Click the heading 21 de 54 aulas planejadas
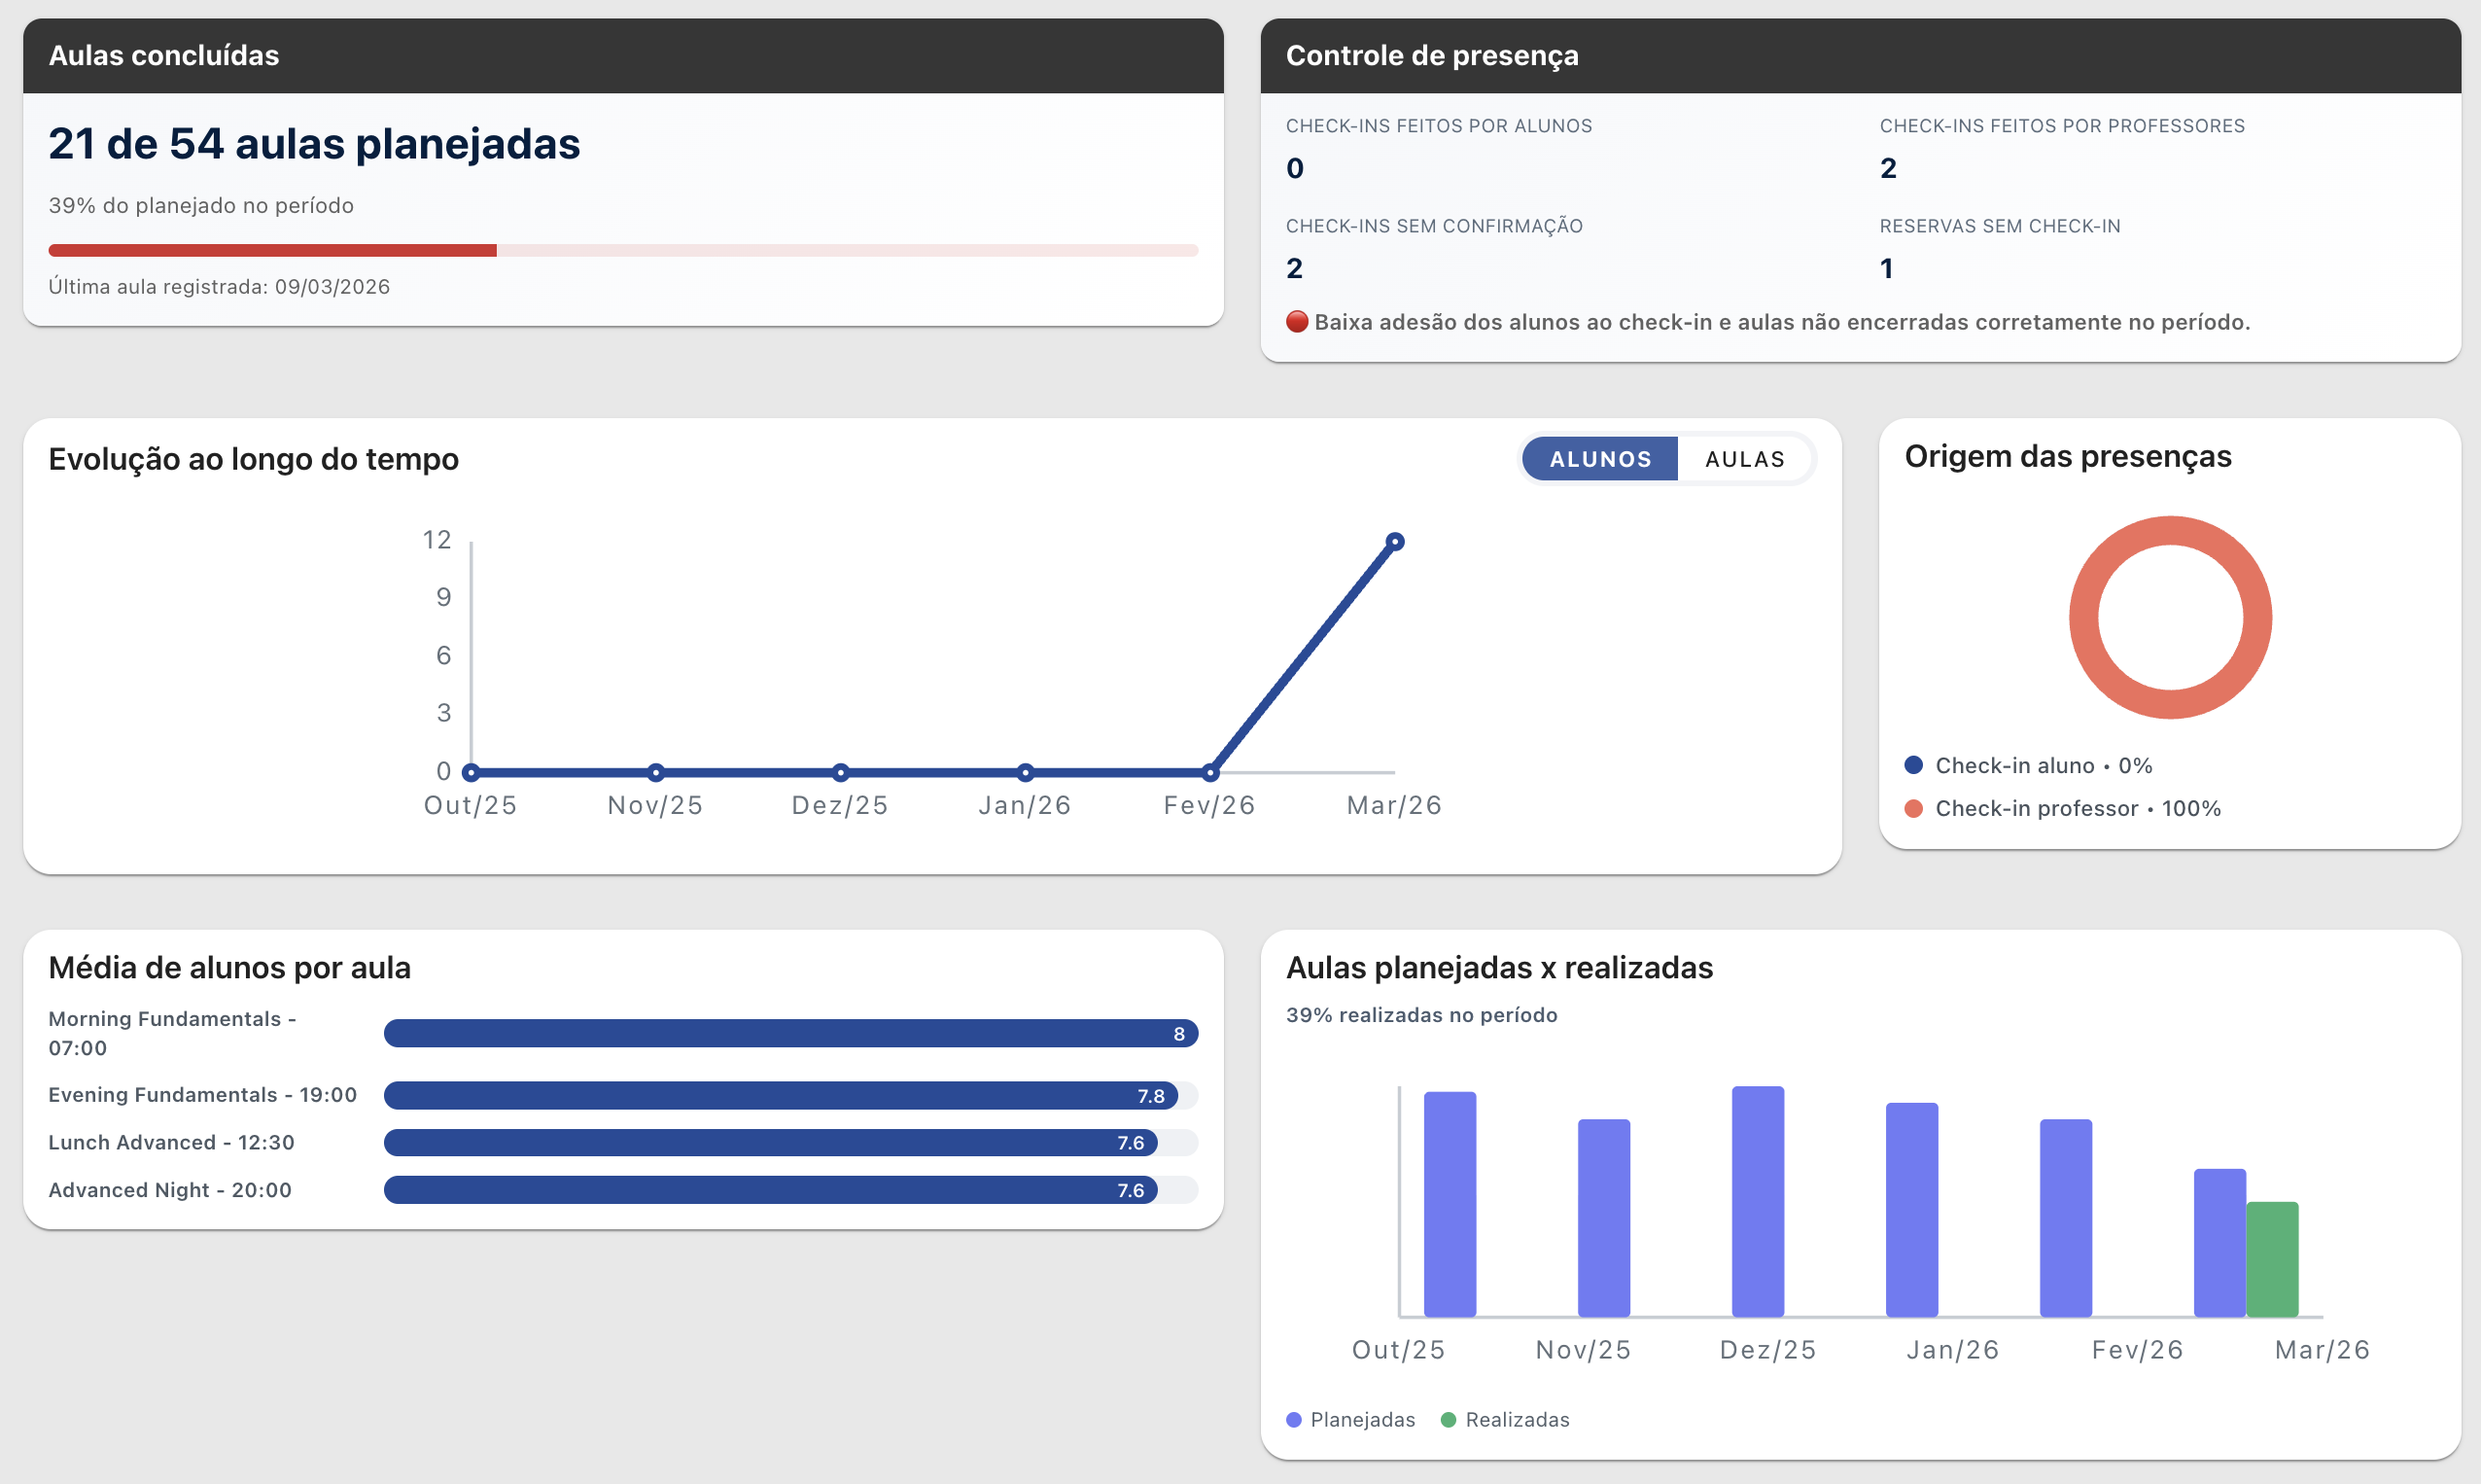Screen dimensions: 2481x1484 [314, 143]
